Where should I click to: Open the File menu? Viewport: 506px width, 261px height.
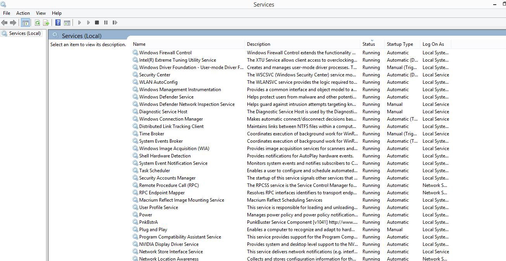coord(7,13)
